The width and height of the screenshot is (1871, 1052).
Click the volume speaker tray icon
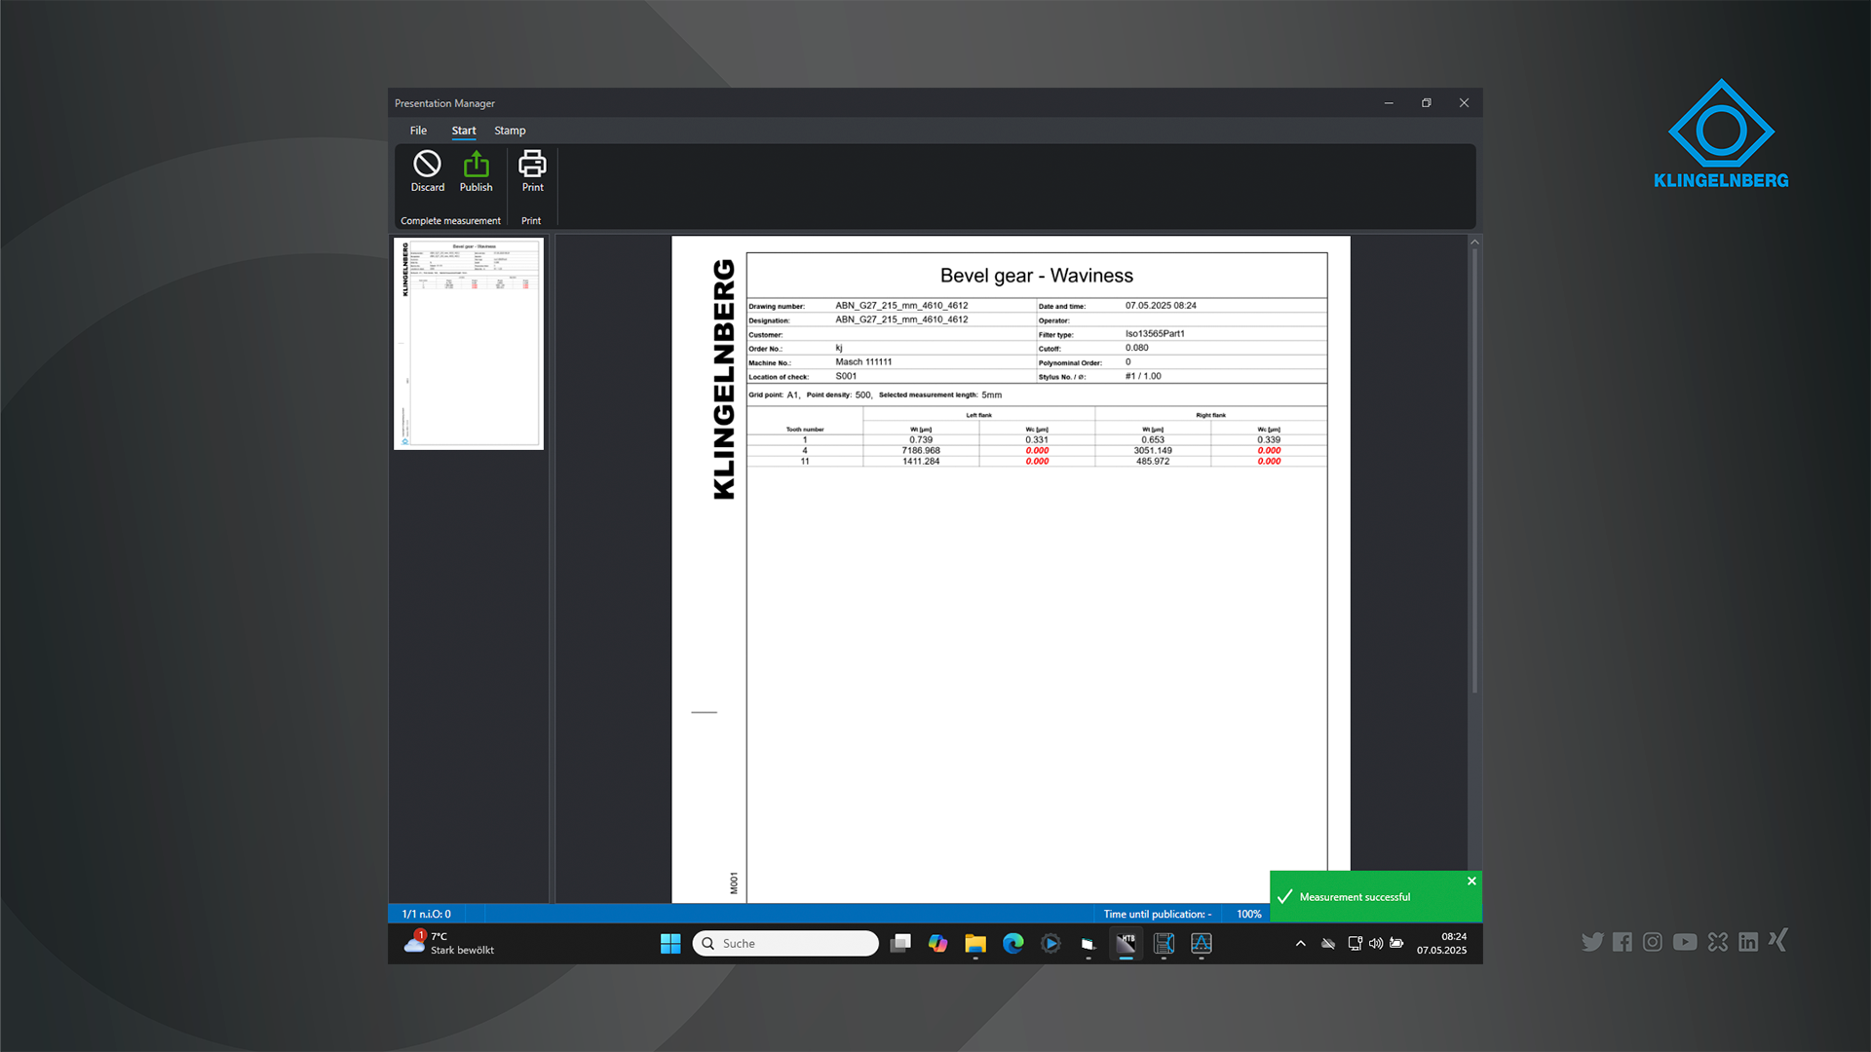click(1376, 943)
